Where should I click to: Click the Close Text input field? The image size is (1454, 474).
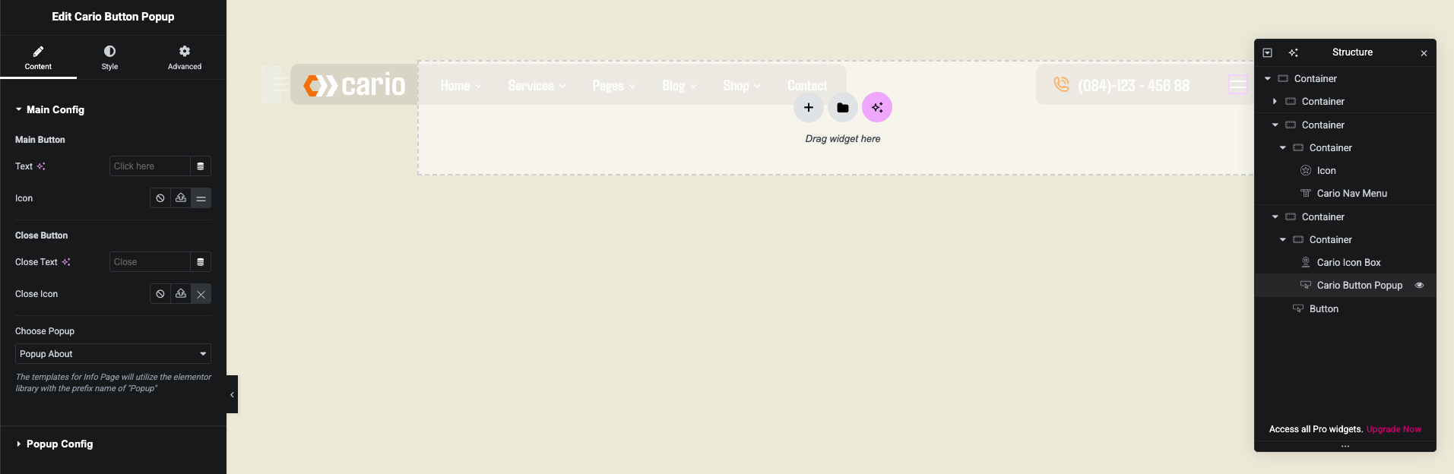pos(149,262)
